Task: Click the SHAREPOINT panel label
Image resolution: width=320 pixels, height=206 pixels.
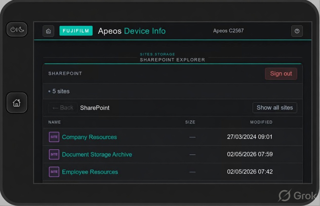Action: pyautogui.click(x=65, y=73)
